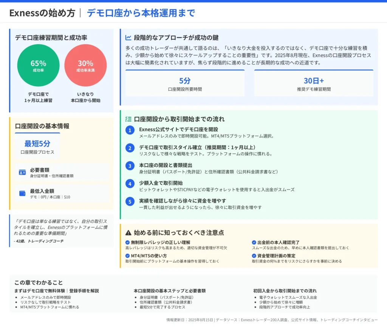The width and height of the screenshot is (387, 327).
Task: Click the red 30% 成功率未満 circle
Action: [85, 65]
